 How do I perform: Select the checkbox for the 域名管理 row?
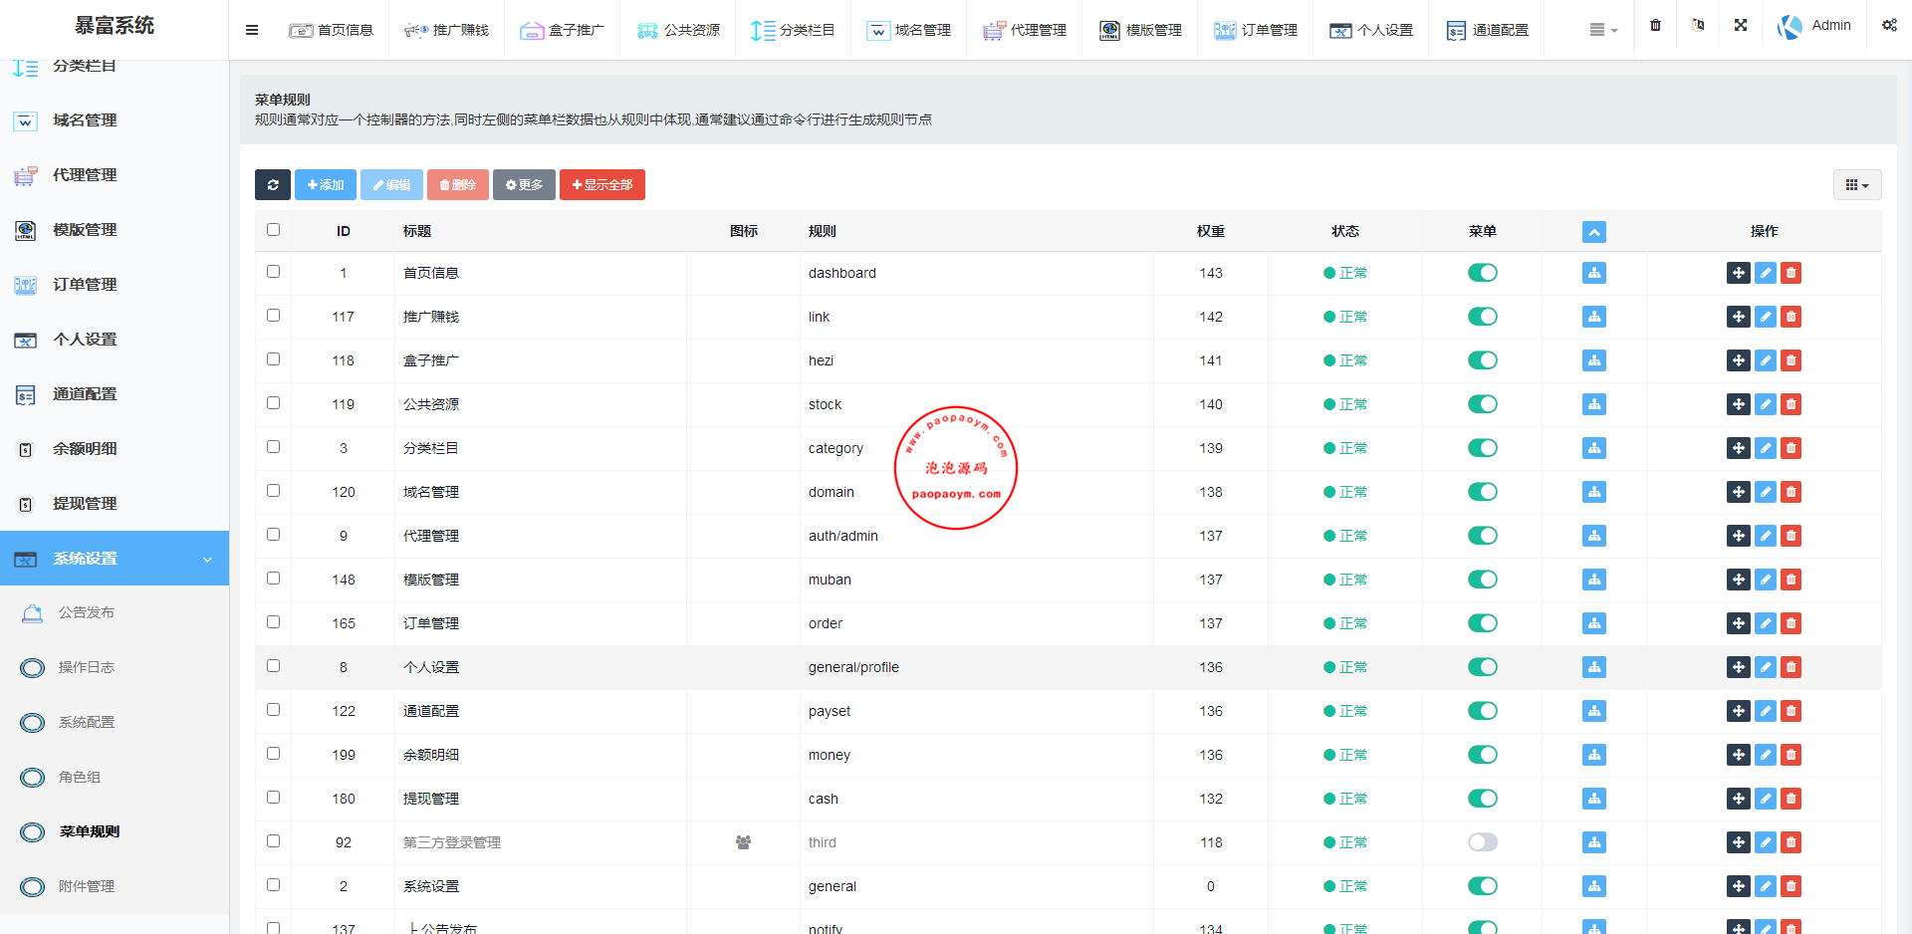[x=273, y=491]
